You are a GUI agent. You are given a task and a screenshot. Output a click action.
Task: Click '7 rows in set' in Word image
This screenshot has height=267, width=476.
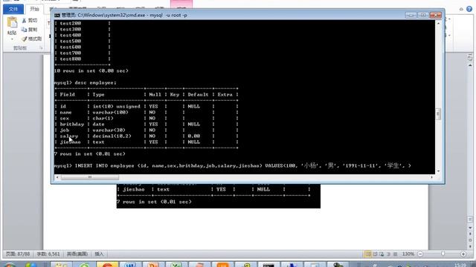click(154, 202)
